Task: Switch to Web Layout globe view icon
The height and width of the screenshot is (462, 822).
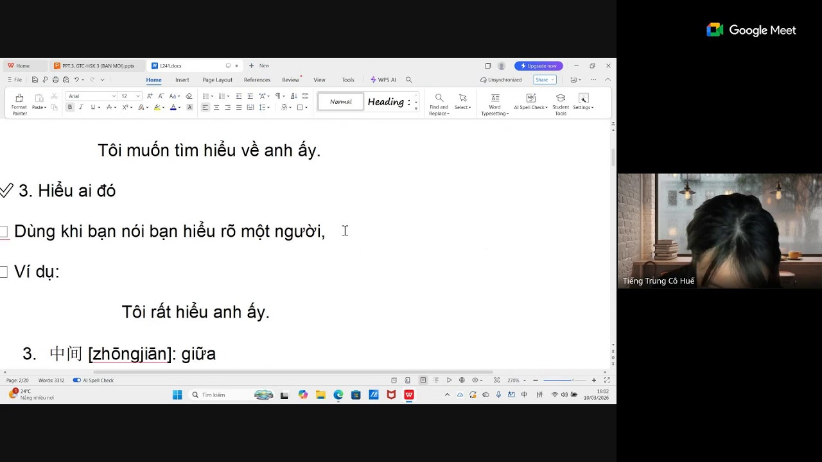Action: tap(462, 381)
